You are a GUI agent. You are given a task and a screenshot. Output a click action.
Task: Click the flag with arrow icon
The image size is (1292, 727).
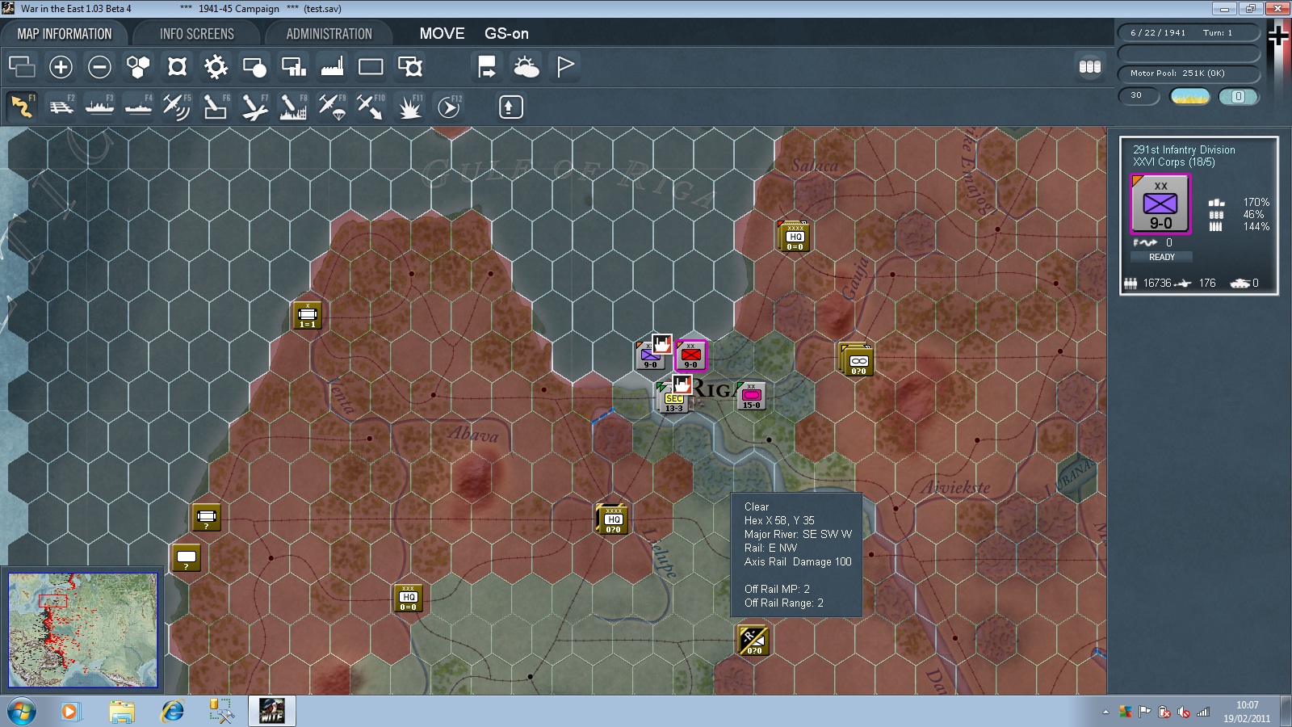tap(487, 66)
